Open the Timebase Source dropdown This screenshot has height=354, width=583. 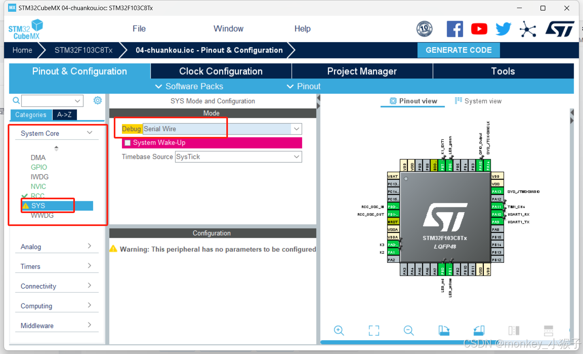coord(297,157)
